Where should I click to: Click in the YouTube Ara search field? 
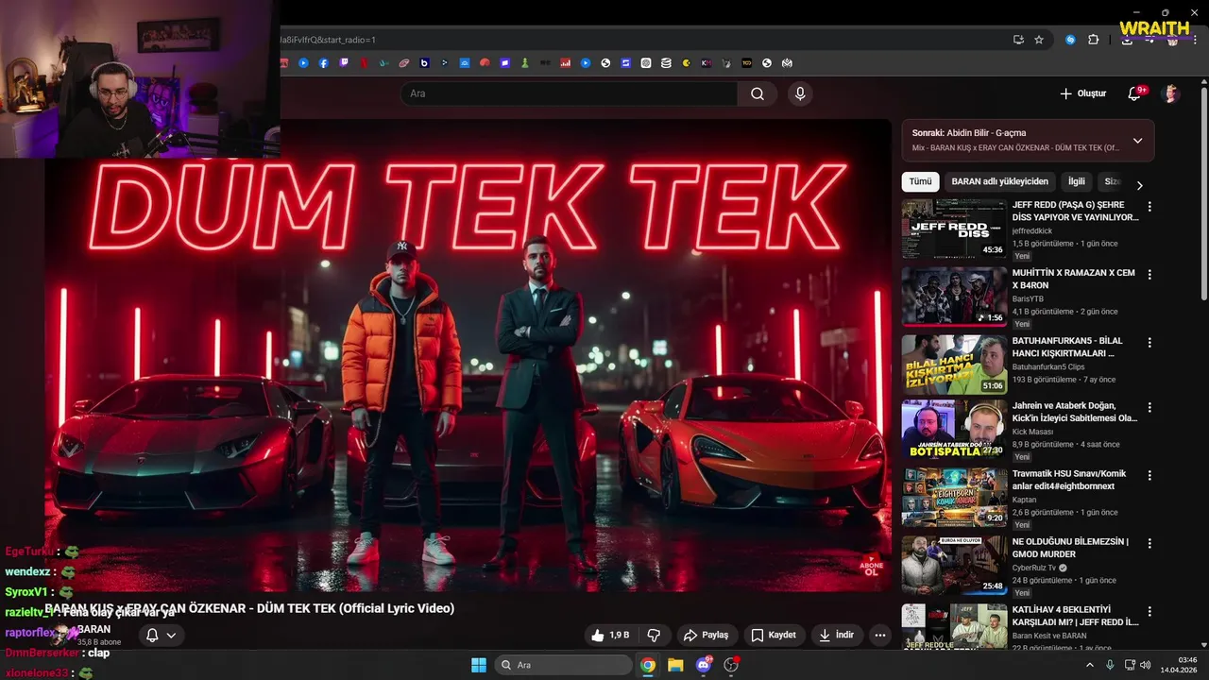point(569,93)
